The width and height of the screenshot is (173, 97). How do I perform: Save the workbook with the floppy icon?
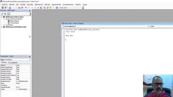point(10,8)
